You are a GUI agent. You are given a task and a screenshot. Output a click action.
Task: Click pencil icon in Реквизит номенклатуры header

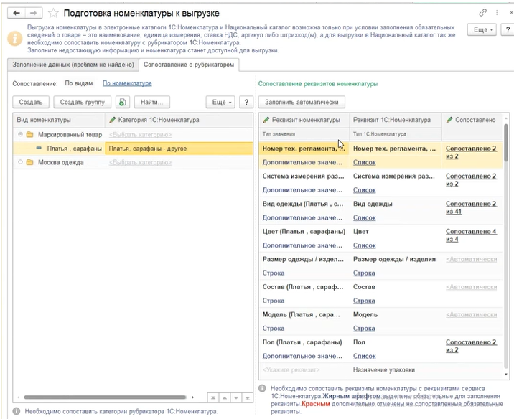point(266,120)
